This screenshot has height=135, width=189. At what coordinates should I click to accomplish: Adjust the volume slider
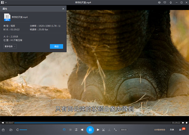coord(23,130)
